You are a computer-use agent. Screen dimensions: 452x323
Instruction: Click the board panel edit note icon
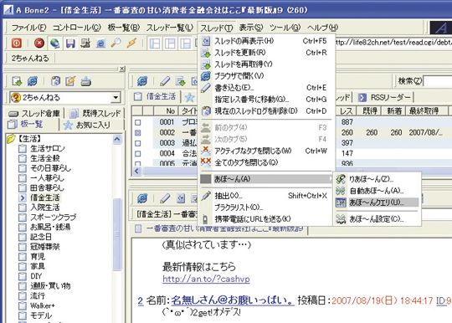tap(70, 81)
